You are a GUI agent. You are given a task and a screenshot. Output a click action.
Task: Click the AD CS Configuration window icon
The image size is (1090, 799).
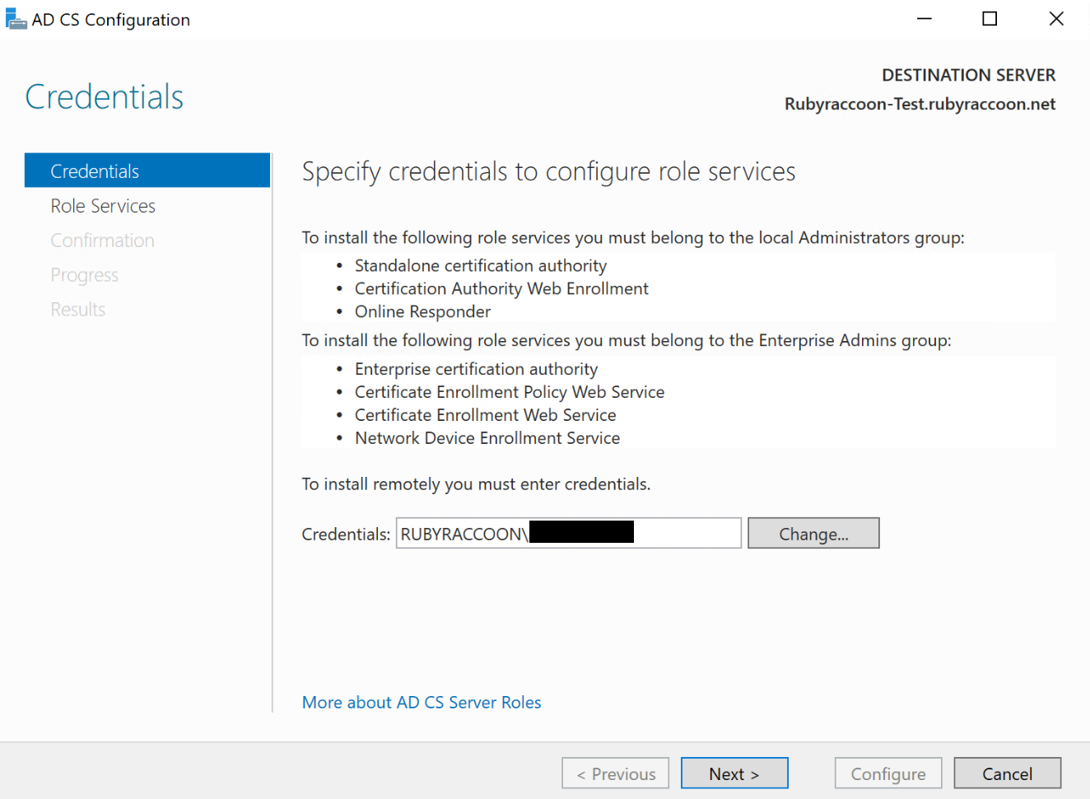tap(16, 19)
